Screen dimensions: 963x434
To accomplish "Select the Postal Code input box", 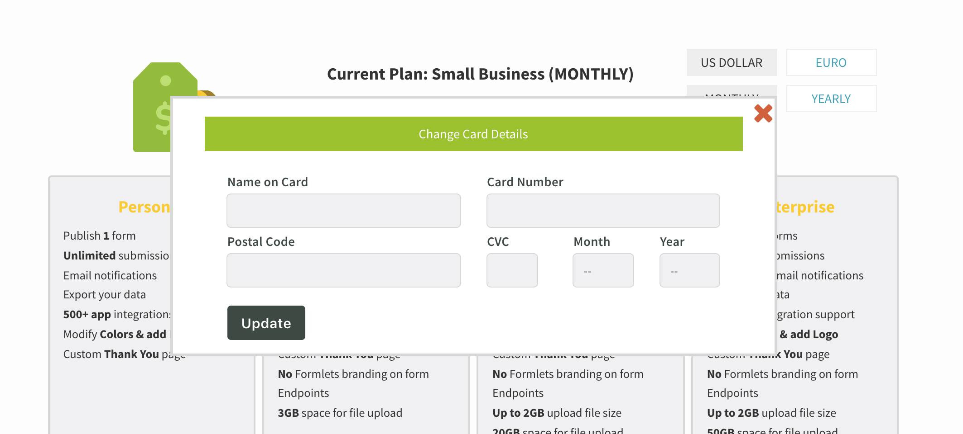I will [x=343, y=270].
